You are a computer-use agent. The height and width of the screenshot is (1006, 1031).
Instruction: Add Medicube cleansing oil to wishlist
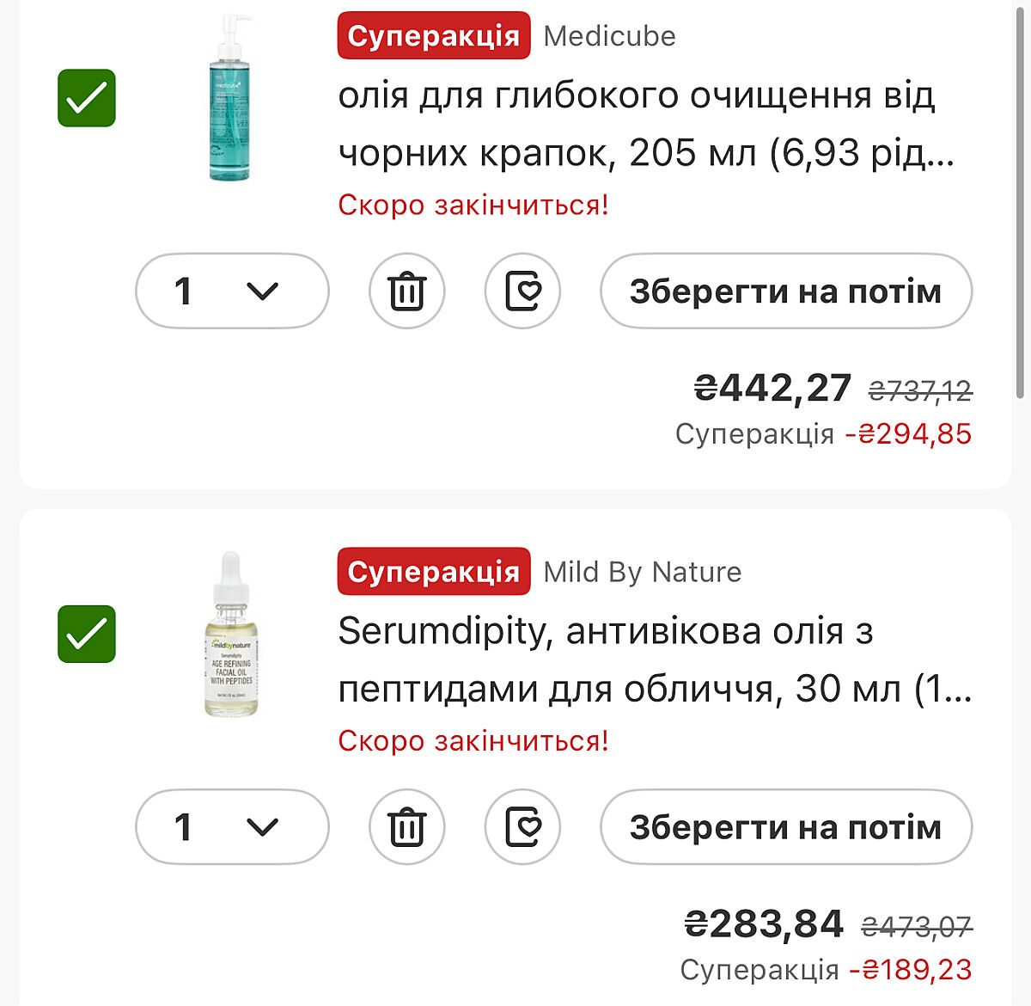pyautogui.click(x=522, y=291)
